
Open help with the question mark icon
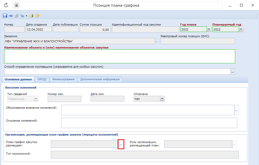(37, 16)
